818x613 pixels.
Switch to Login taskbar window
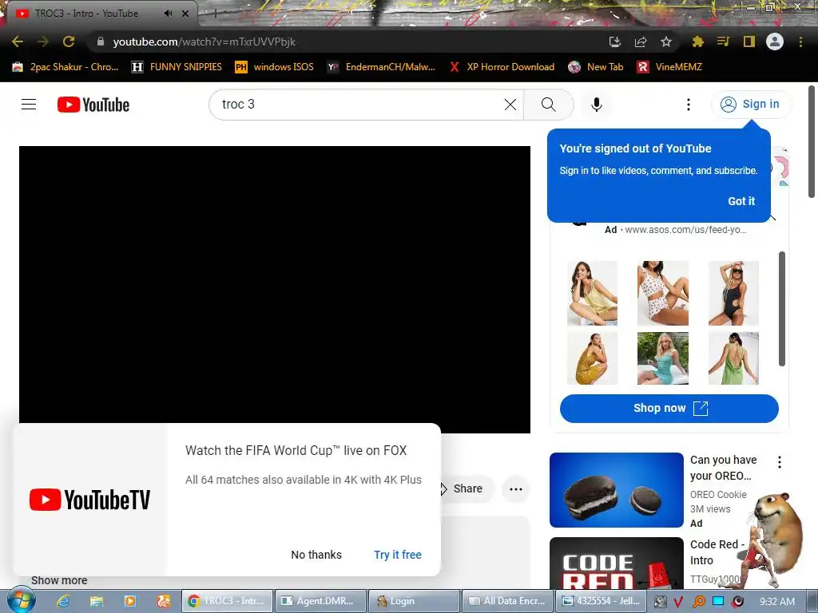(414, 601)
